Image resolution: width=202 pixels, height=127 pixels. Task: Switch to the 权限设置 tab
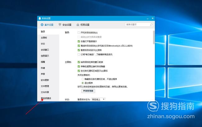coord(83,25)
